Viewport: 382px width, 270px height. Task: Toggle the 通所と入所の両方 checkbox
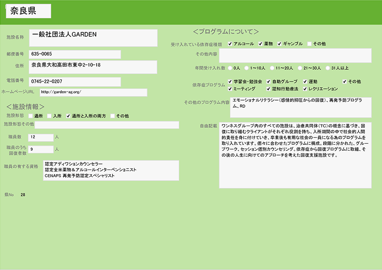(x=68, y=116)
